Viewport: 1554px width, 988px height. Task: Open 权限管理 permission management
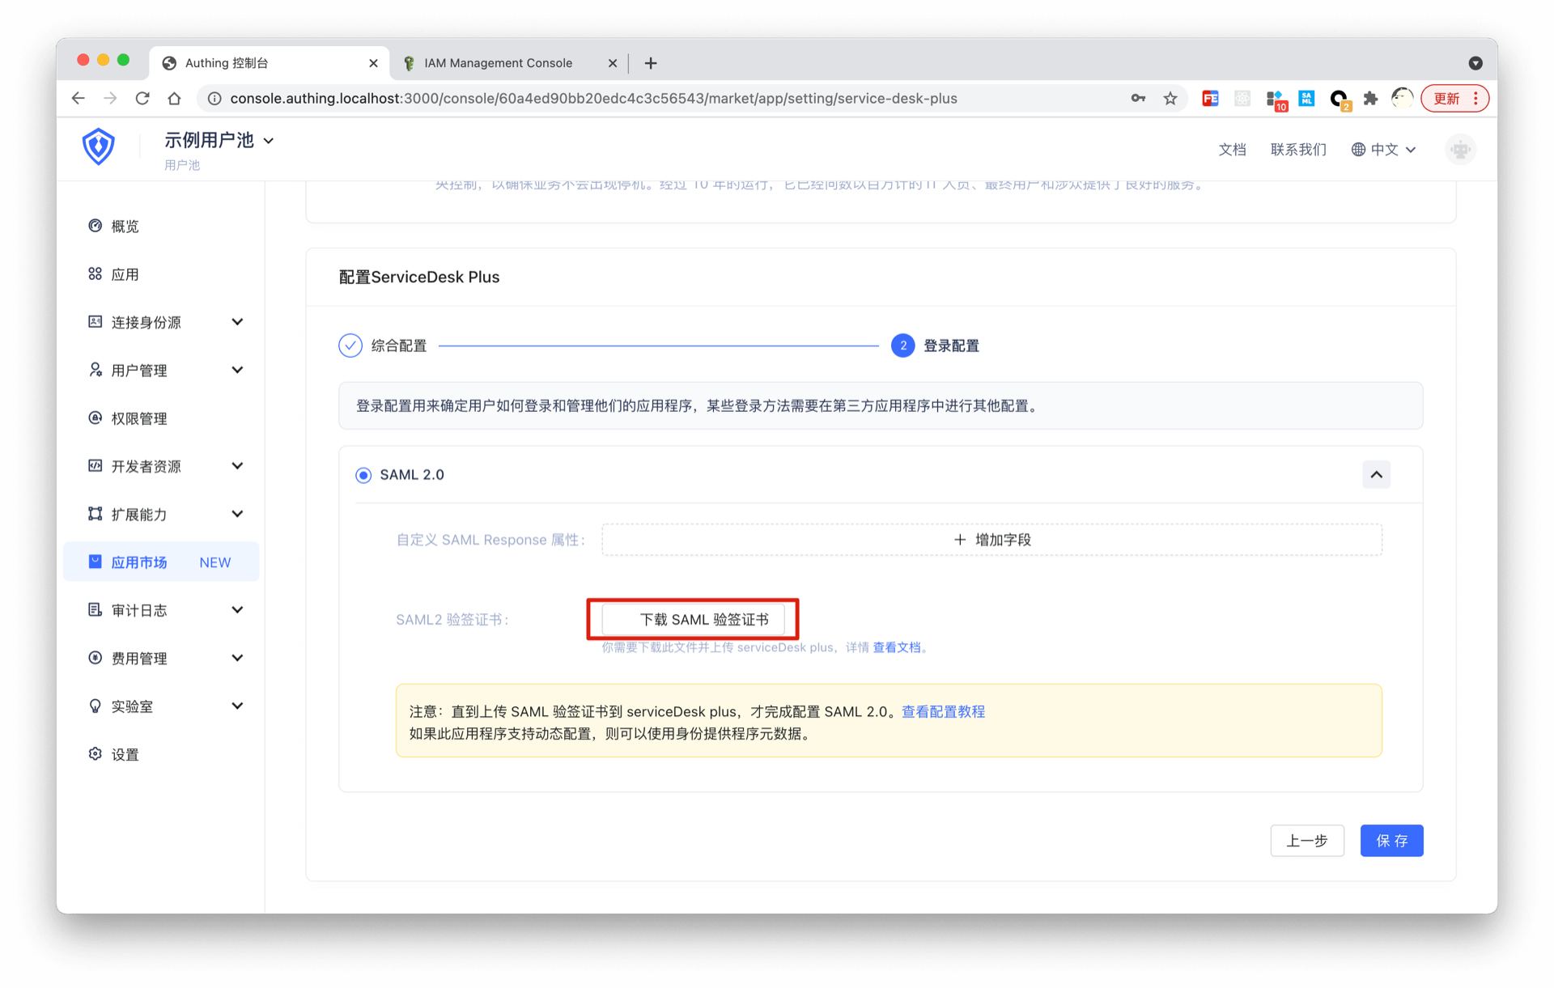[138, 418]
